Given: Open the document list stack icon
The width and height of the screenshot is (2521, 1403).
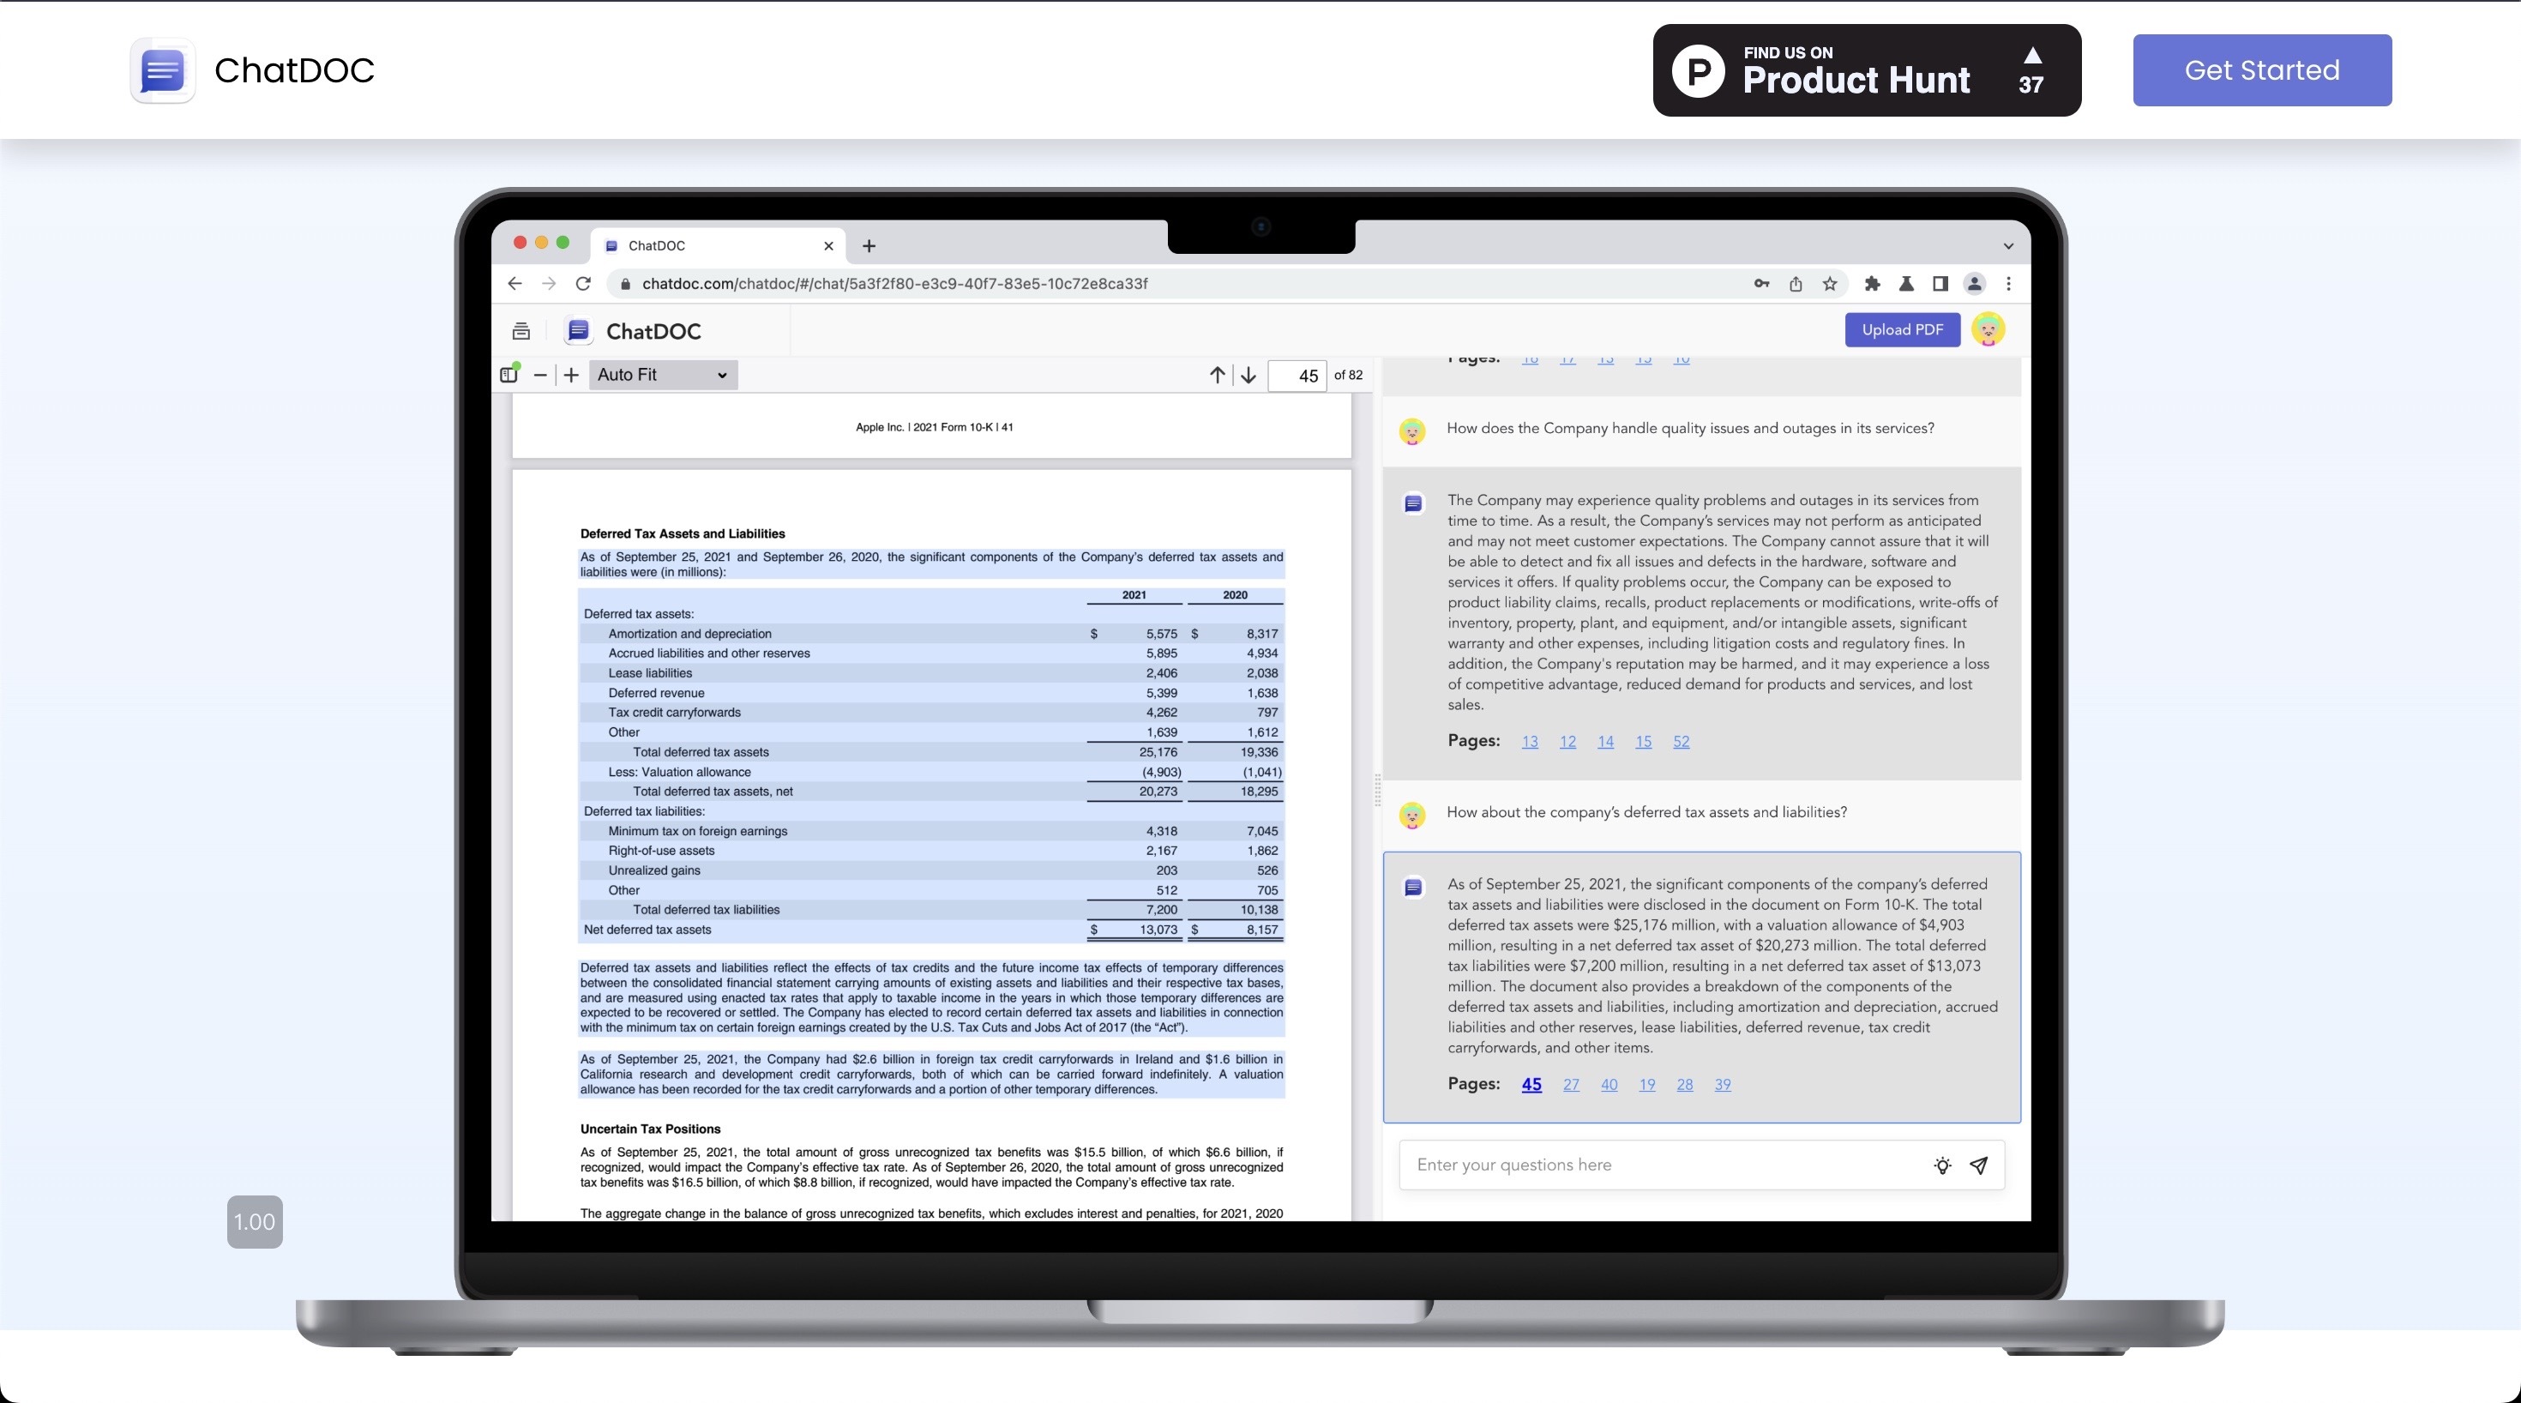Looking at the screenshot, I should pyautogui.click(x=520, y=331).
